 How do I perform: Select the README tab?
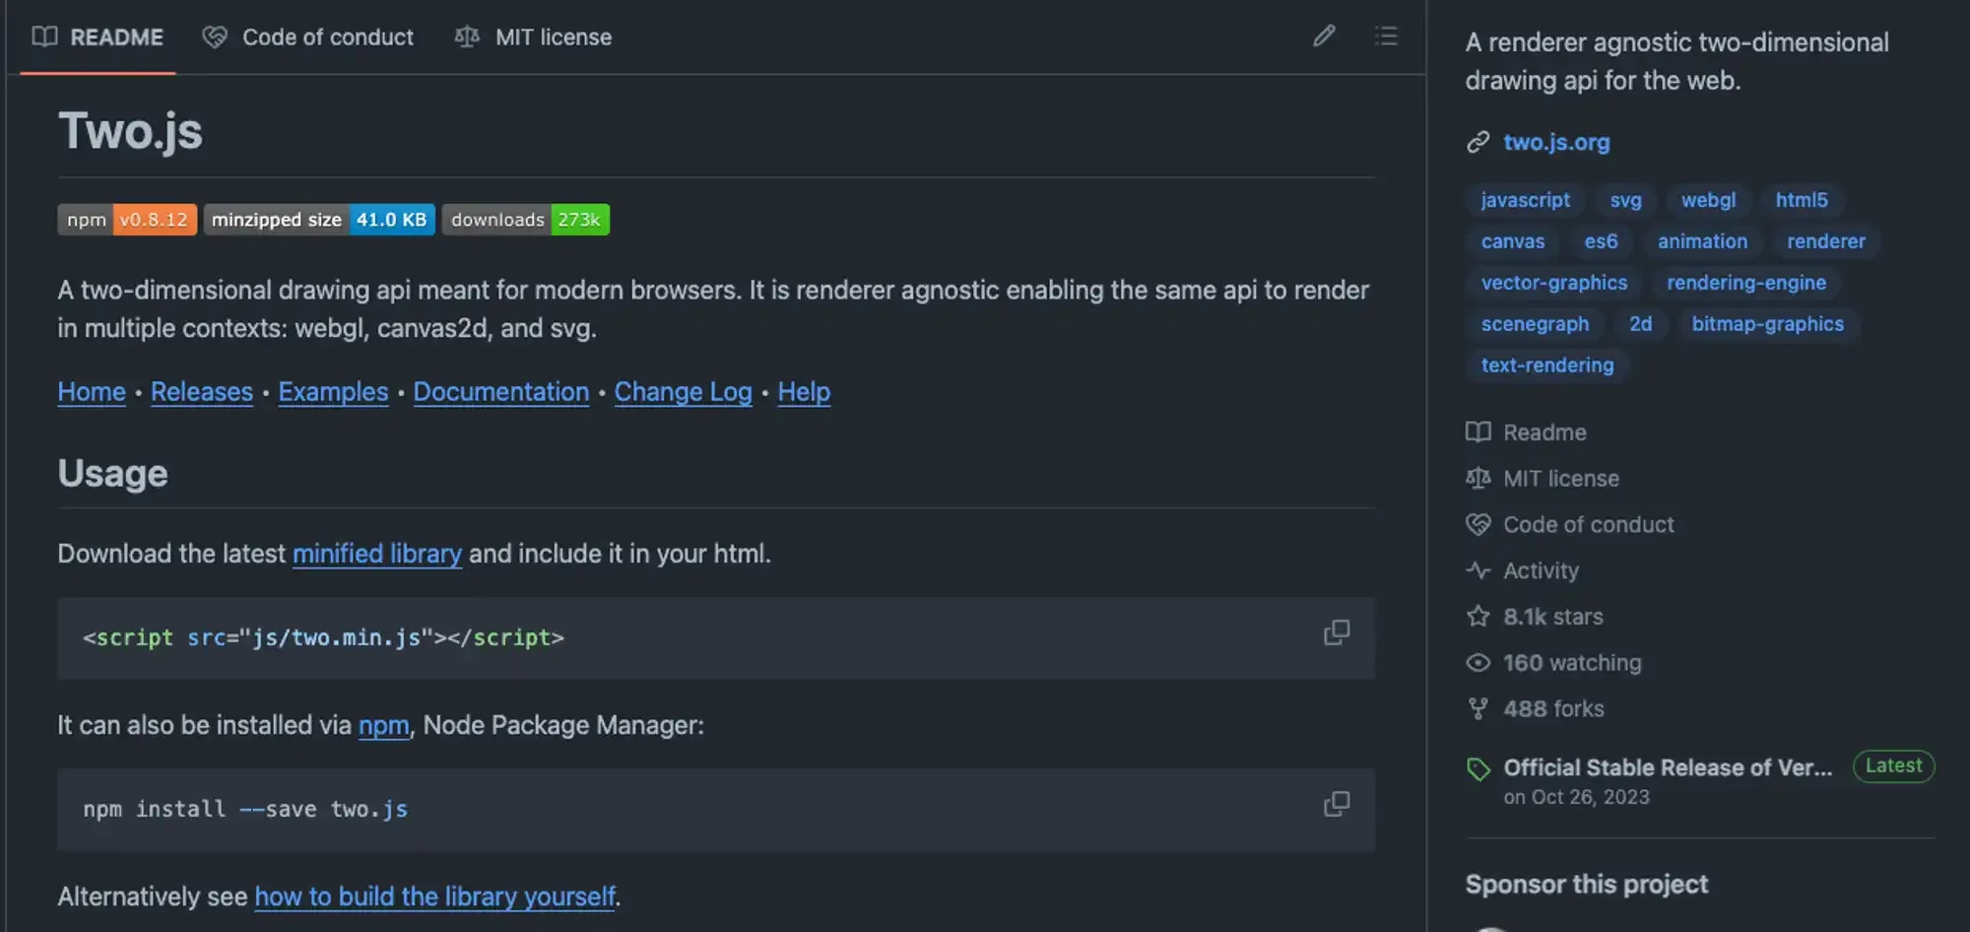pos(98,37)
